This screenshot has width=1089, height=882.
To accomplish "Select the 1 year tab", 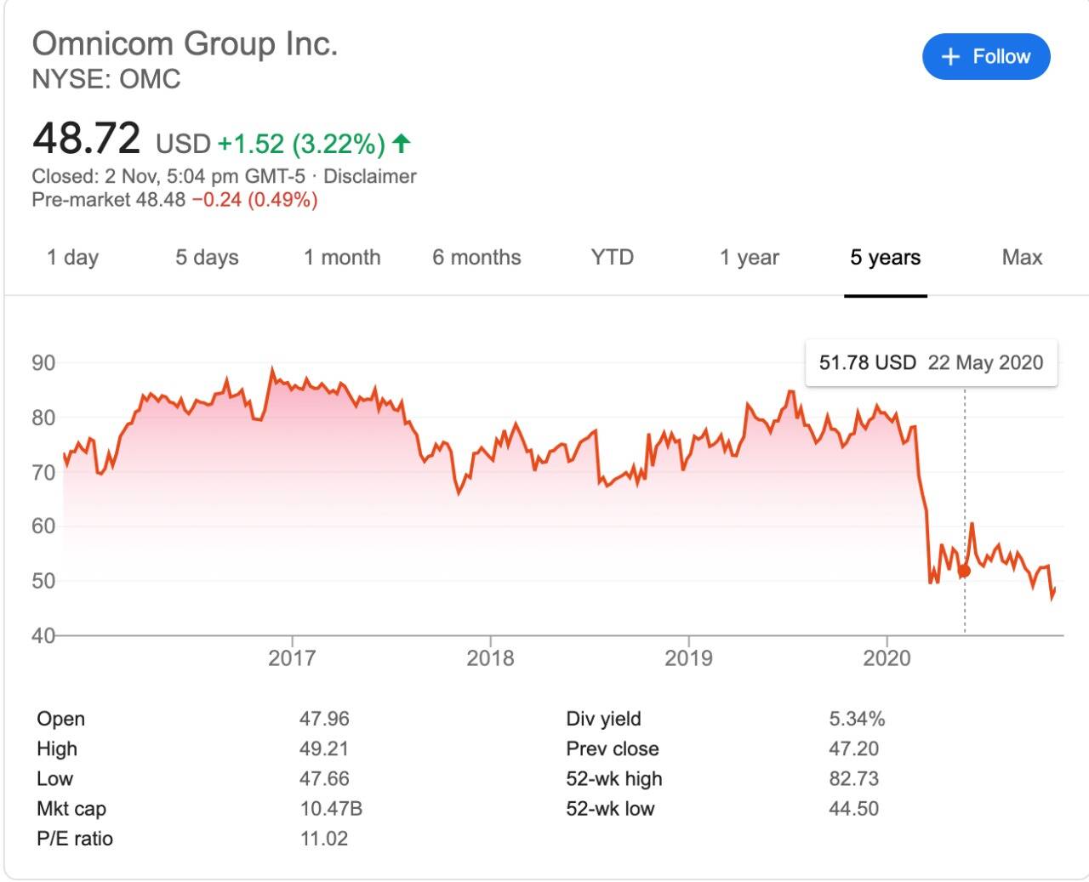I will [x=749, y=258].
